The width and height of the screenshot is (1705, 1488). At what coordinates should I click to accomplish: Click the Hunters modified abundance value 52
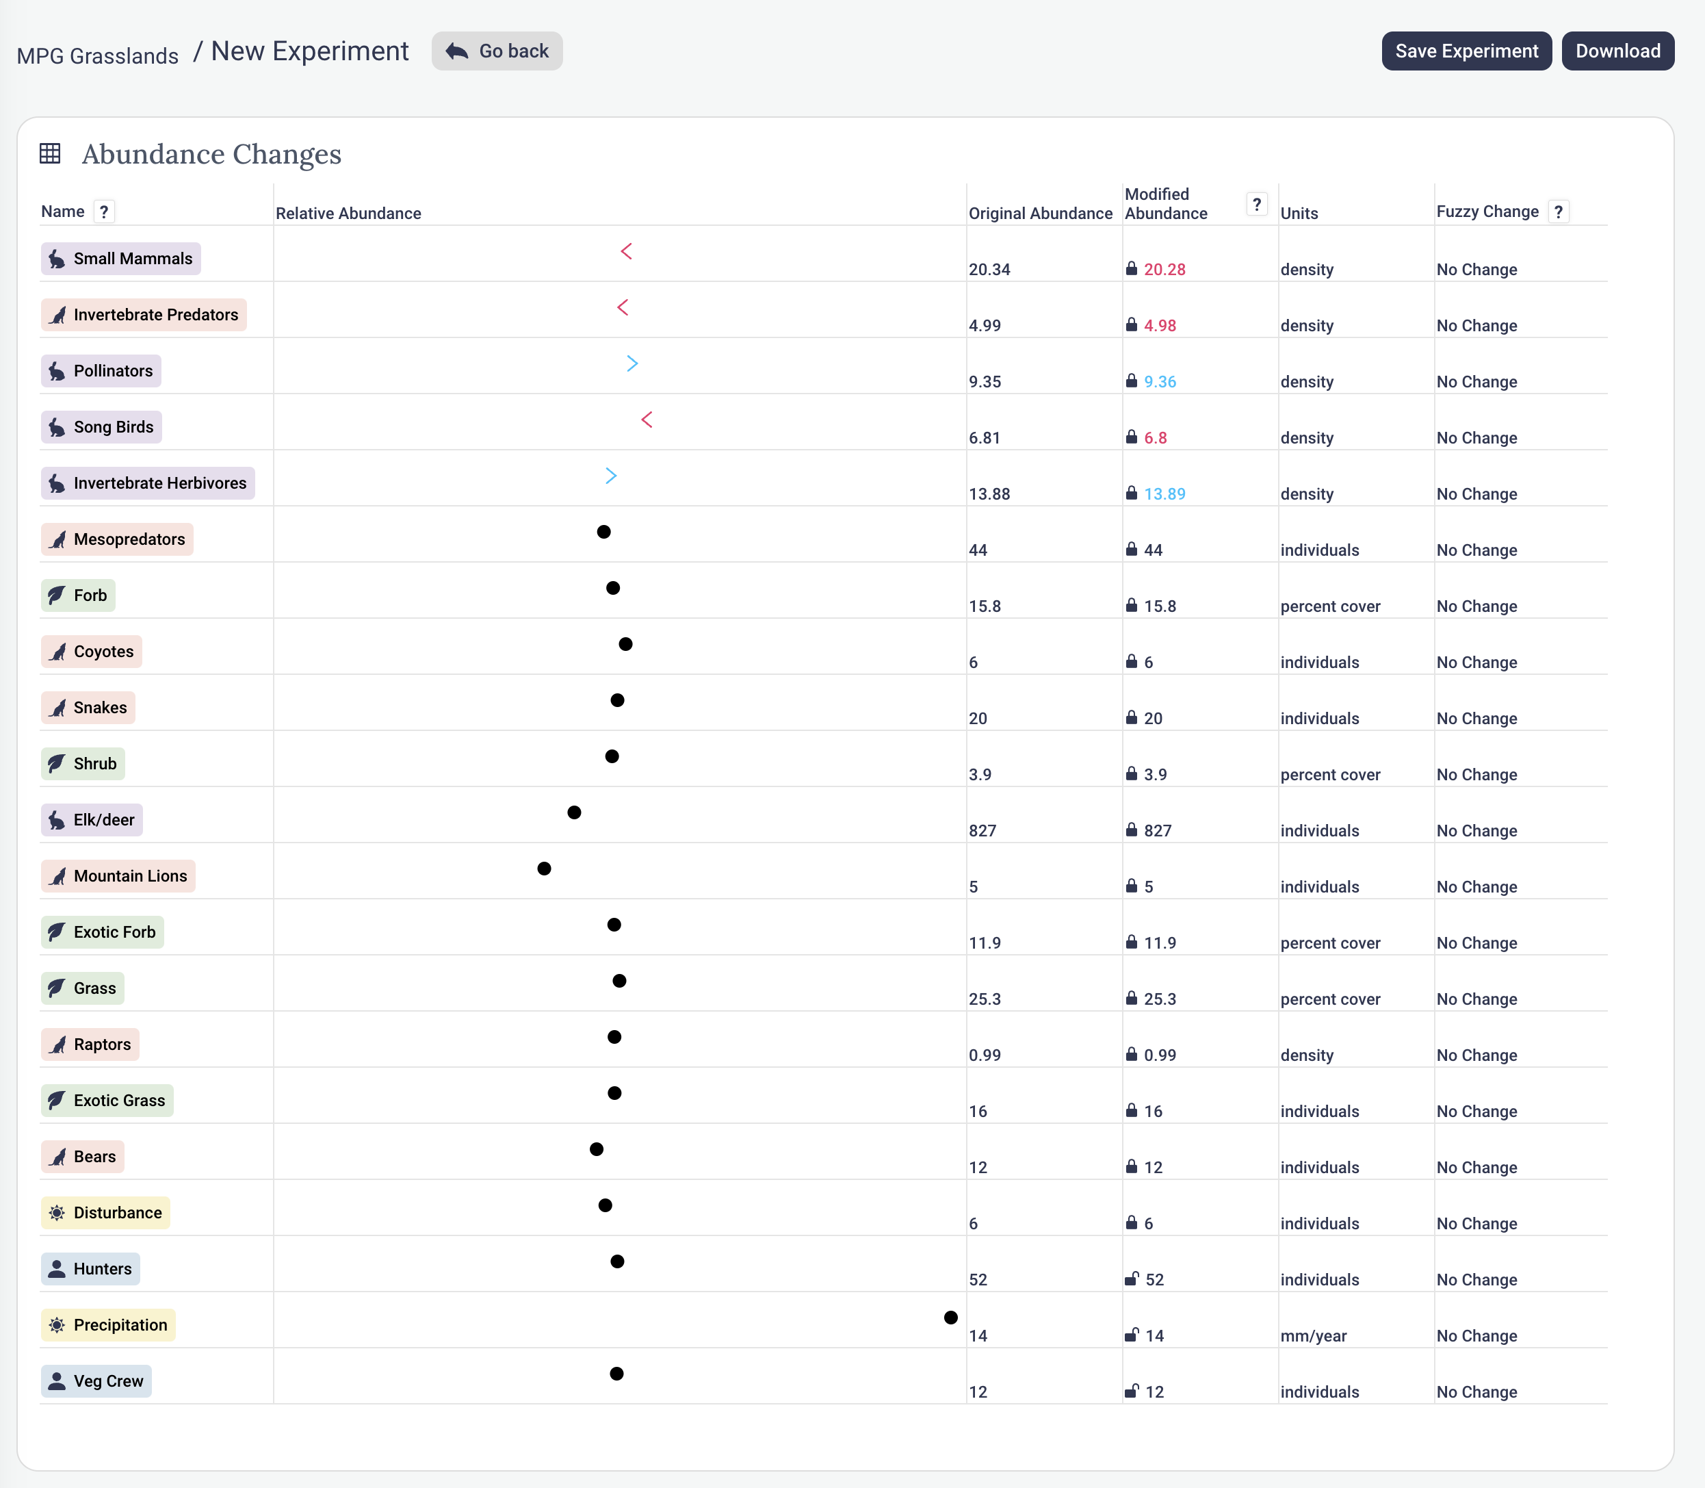[x=1155, y=1279]
